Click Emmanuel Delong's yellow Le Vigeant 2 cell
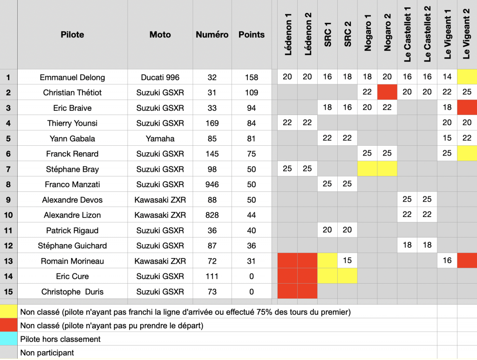The height and width of the screenshot is (360, 477). click(467, 77)
